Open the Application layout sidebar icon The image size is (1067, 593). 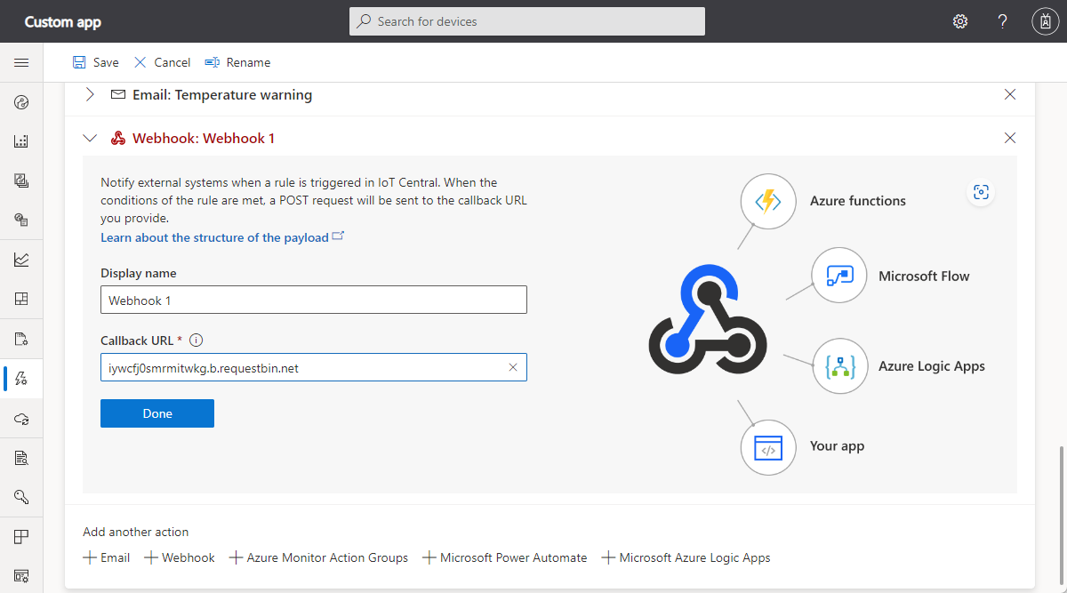[21, 537]
